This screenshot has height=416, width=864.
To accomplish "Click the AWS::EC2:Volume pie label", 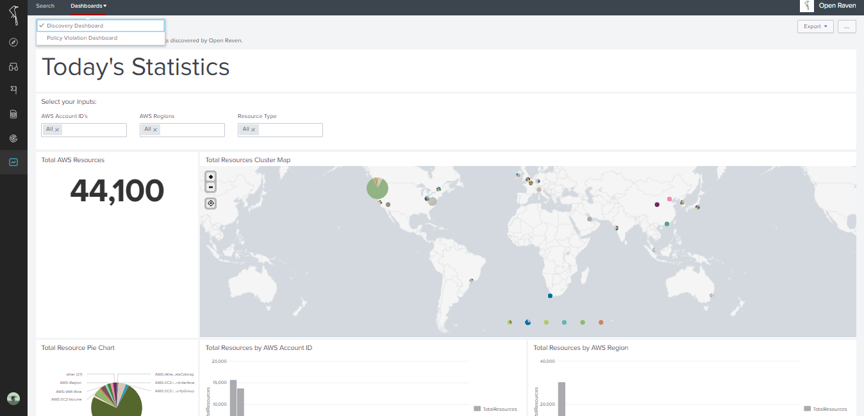I will [66, 399].
